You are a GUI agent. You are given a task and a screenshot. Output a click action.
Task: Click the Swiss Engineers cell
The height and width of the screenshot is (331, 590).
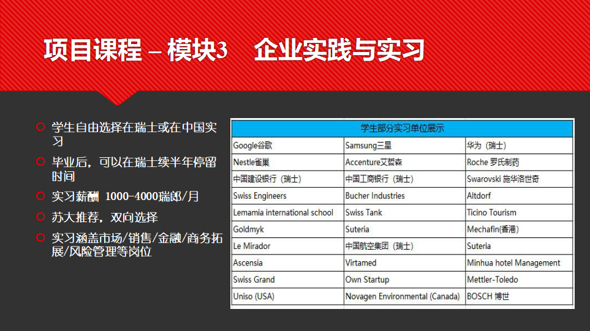coord(288,196)
